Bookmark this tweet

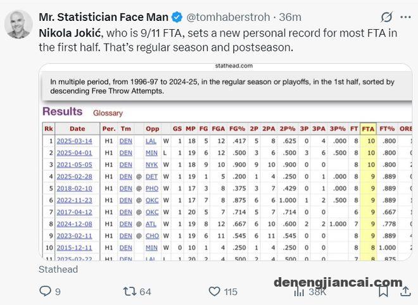(383, 291)
